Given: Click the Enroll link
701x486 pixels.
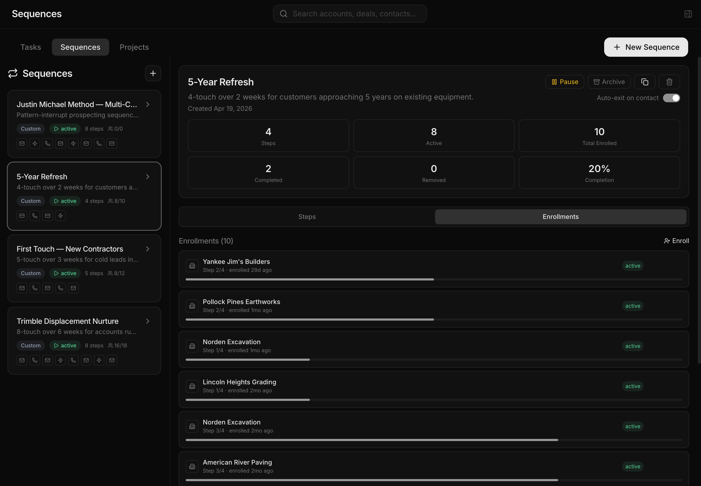Looking at the screenshot, I should coord(676,241).
